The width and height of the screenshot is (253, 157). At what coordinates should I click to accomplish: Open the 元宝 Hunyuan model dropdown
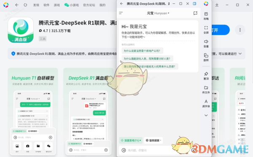pyautogui.click(x=158, y=13)
